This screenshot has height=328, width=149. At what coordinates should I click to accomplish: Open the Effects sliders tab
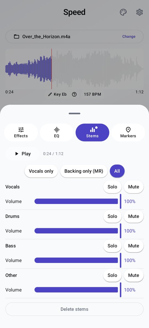(21, 132)
